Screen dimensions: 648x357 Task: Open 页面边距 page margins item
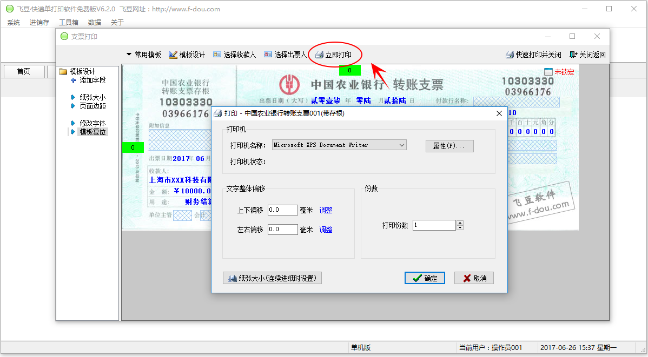click(x=89, y=106)
